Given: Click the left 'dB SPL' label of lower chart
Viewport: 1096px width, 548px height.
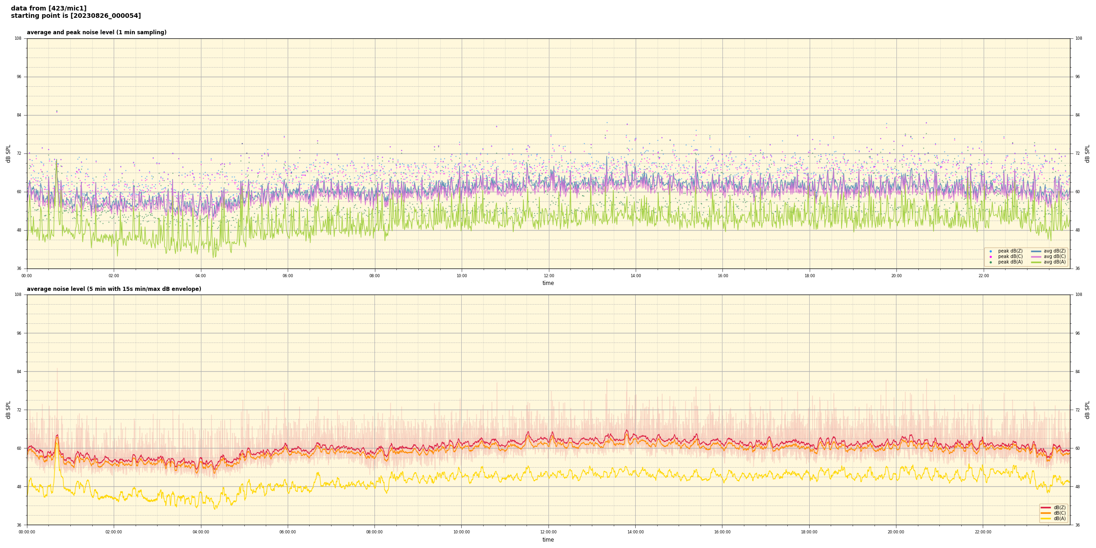Looking at the screenshot, I should pyautogui.click(x=8, y=410).
